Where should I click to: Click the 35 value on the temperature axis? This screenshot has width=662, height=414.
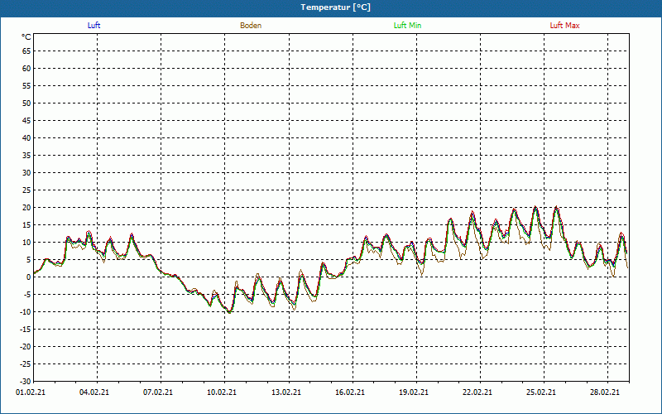[x=26, y=156]
